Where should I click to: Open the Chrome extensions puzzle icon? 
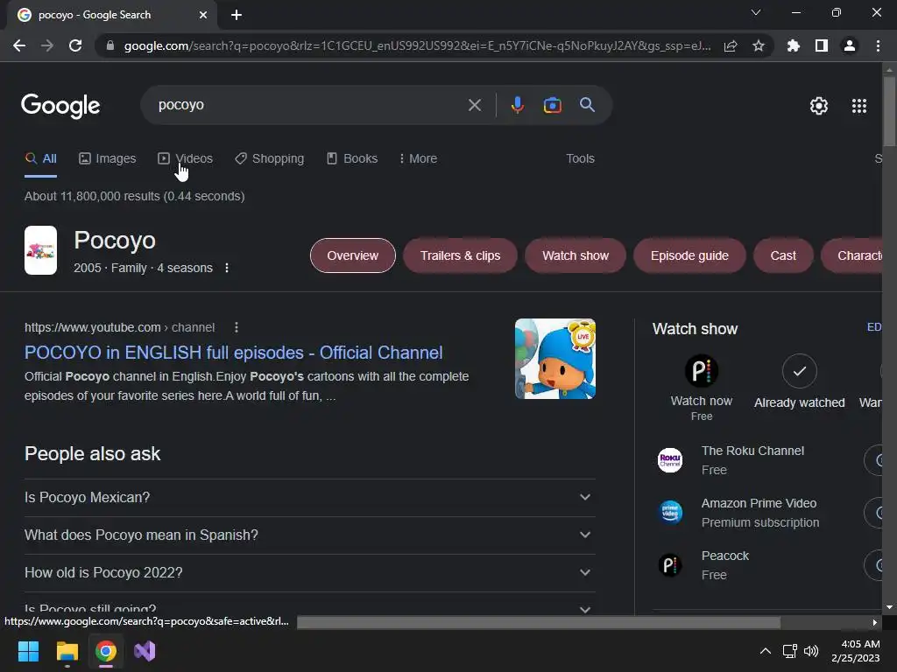click(794, 45)
